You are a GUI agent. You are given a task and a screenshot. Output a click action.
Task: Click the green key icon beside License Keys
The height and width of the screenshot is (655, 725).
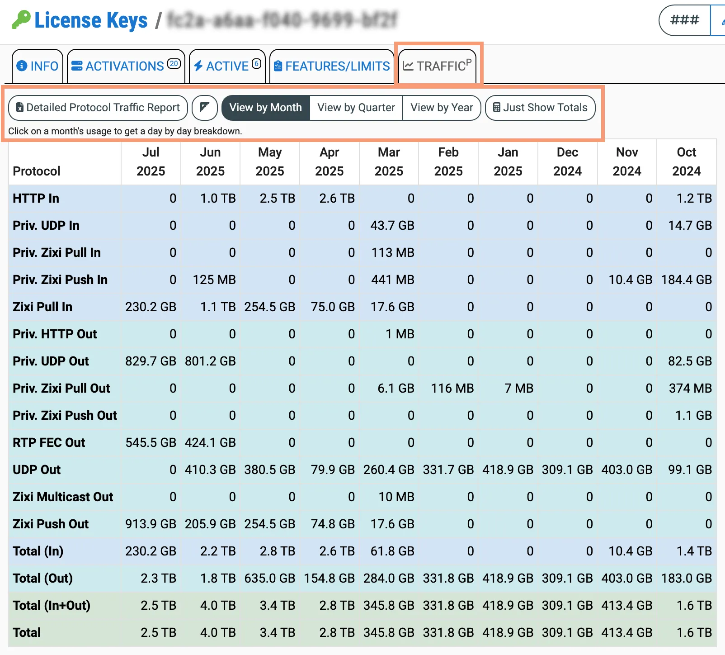pos(21,20)
